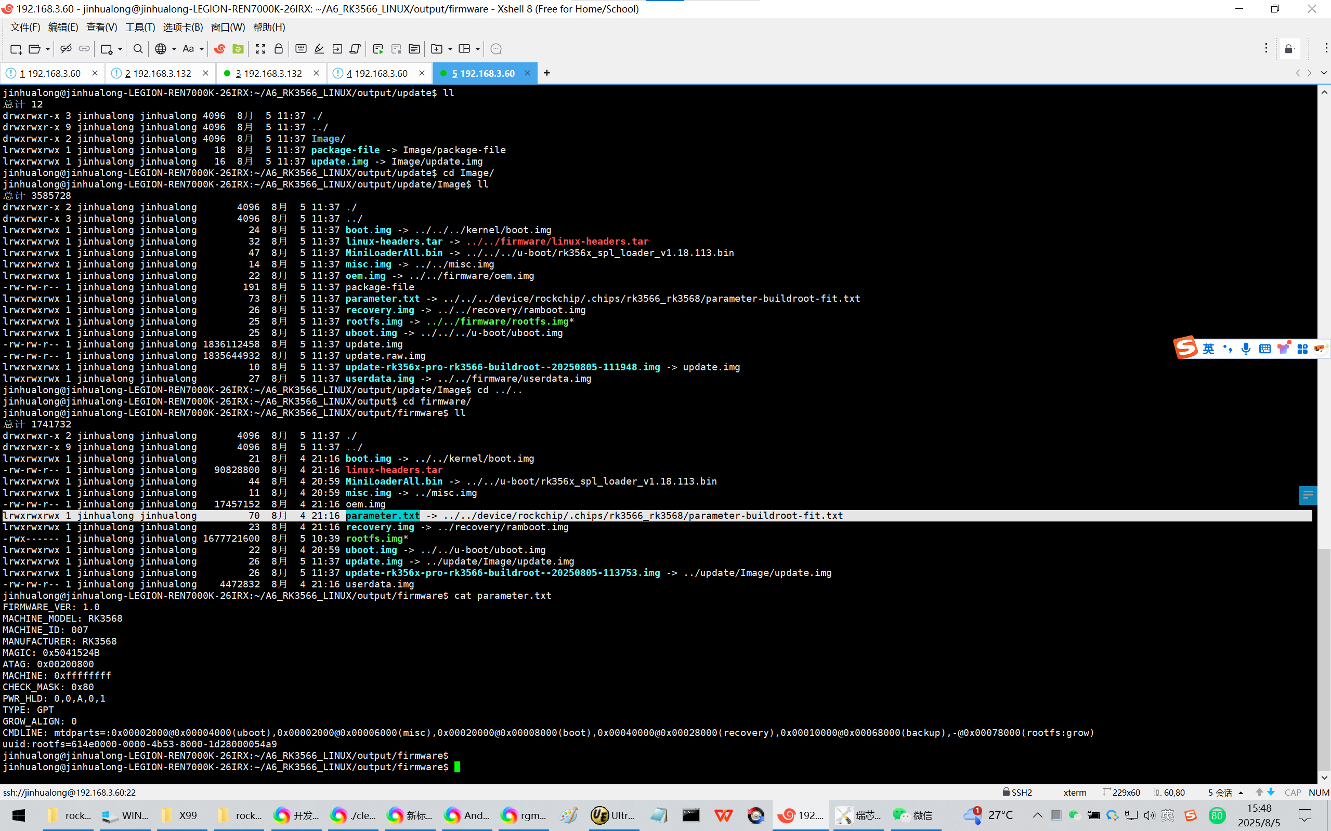
Task: Launch Xshell red swirl toolbar icon
Action: [x=219, y=49]
